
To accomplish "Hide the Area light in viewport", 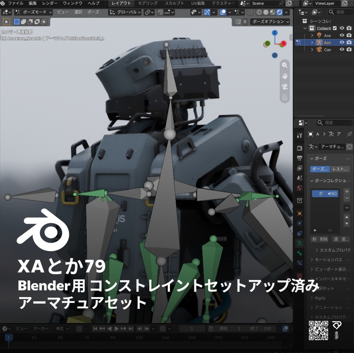I will [342, 36].
